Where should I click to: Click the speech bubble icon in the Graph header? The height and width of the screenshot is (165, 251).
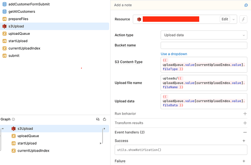pyautogui.click(x=98, y=119)
